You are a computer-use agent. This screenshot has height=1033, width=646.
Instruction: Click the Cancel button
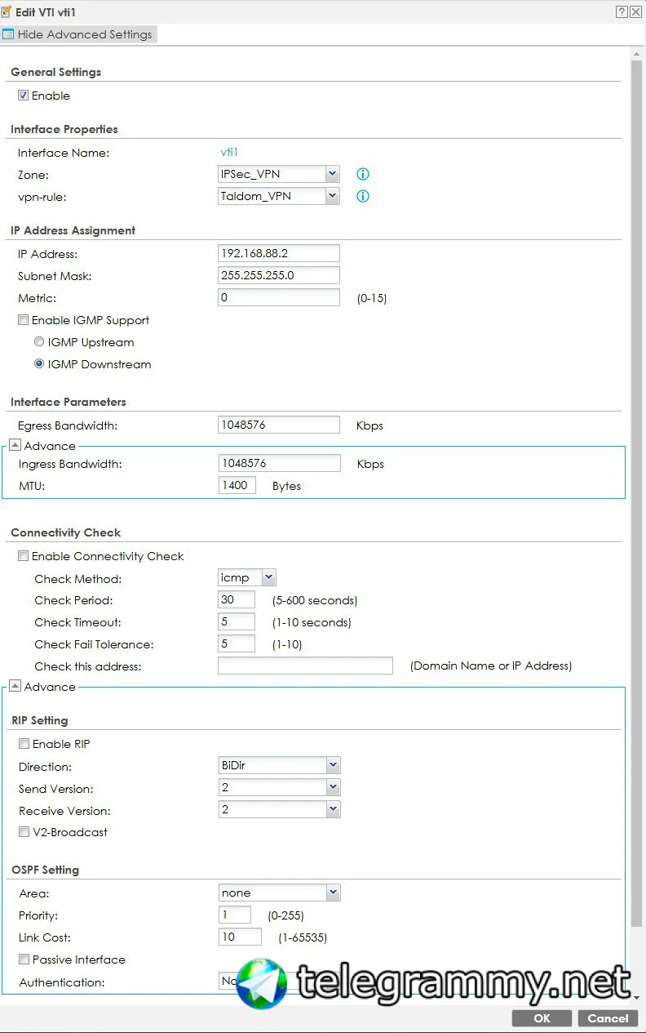tap(608, 1018)
